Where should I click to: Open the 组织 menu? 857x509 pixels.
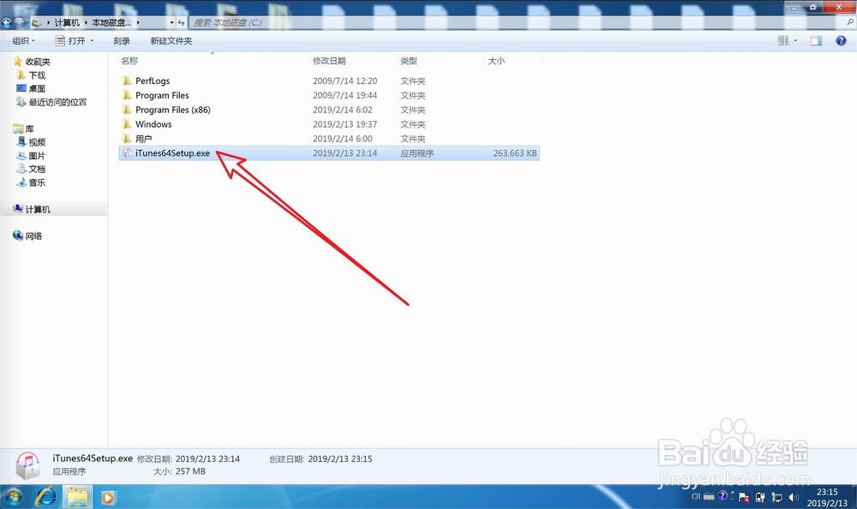pos(23,41)
